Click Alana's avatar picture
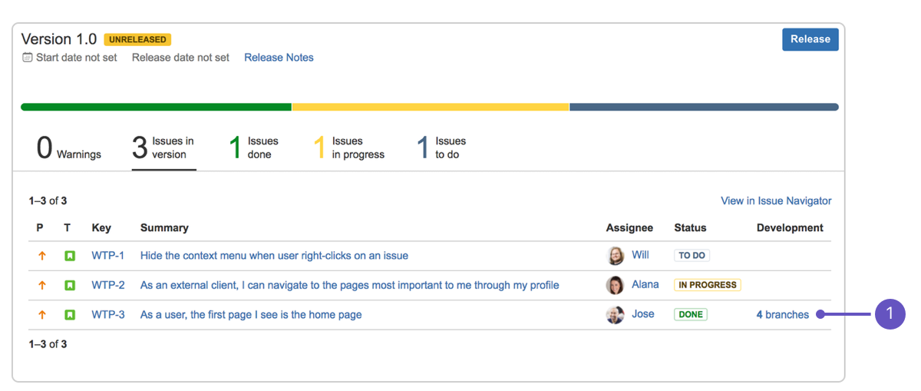 [616, 285]
